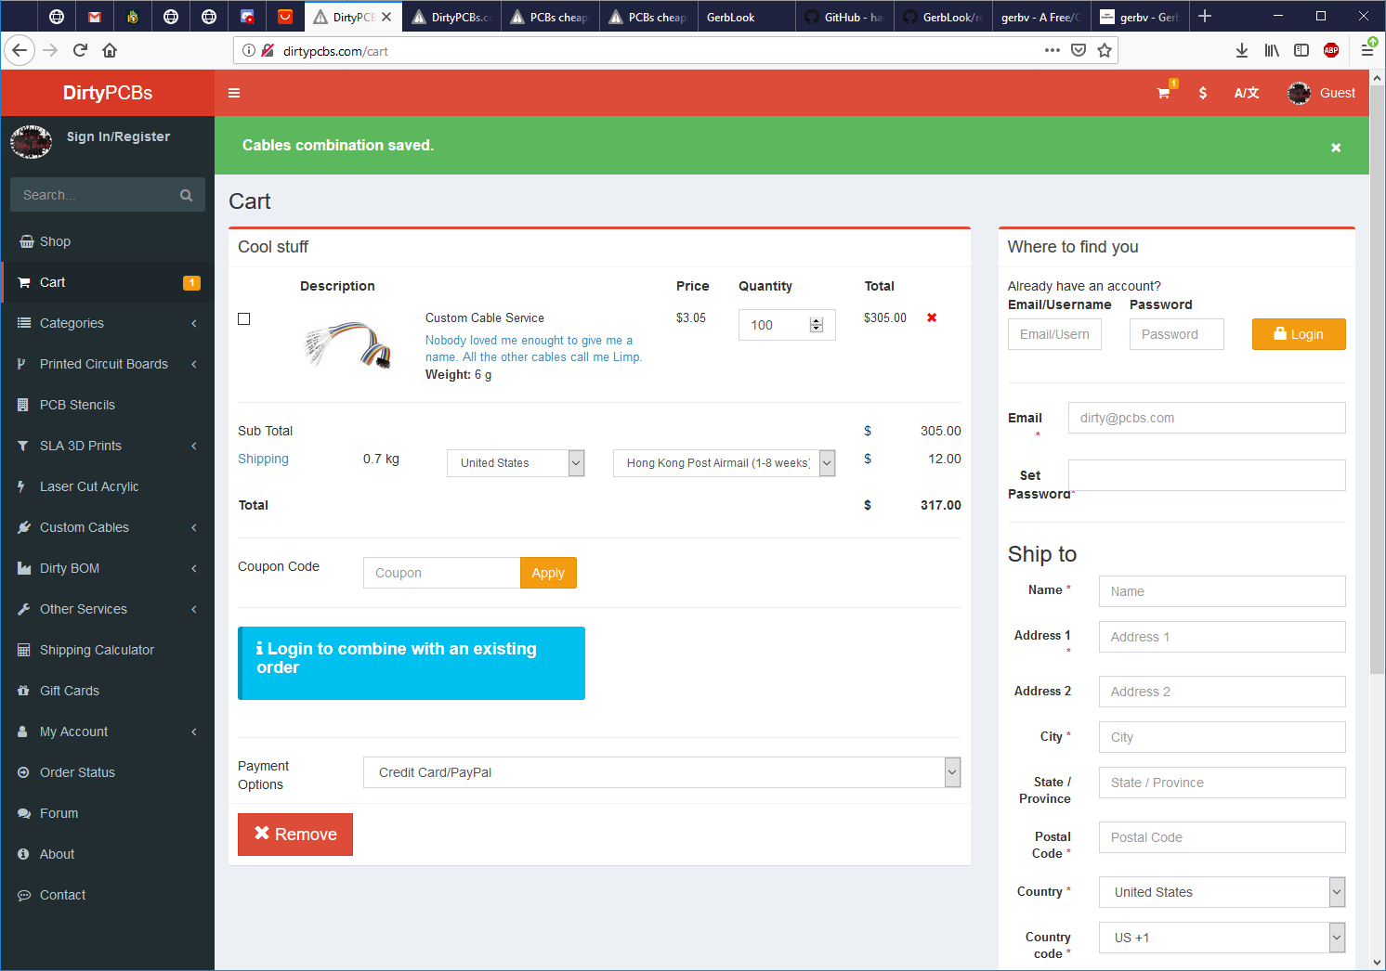This screenshot has height=971, width=1386.
Task: Switch to the GitHub browser tab
Action: tap(844, 17)
